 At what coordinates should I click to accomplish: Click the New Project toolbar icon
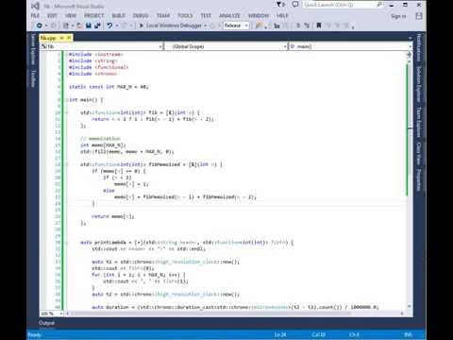(x=66, y=25)
